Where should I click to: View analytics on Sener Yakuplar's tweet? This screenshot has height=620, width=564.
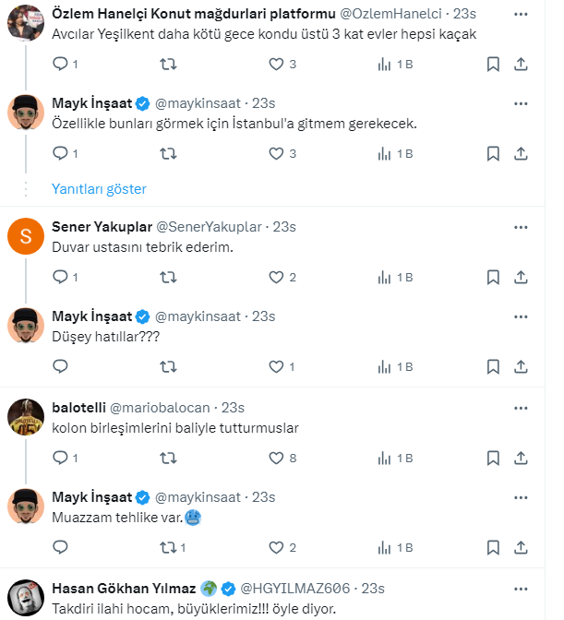pos(385,277)
